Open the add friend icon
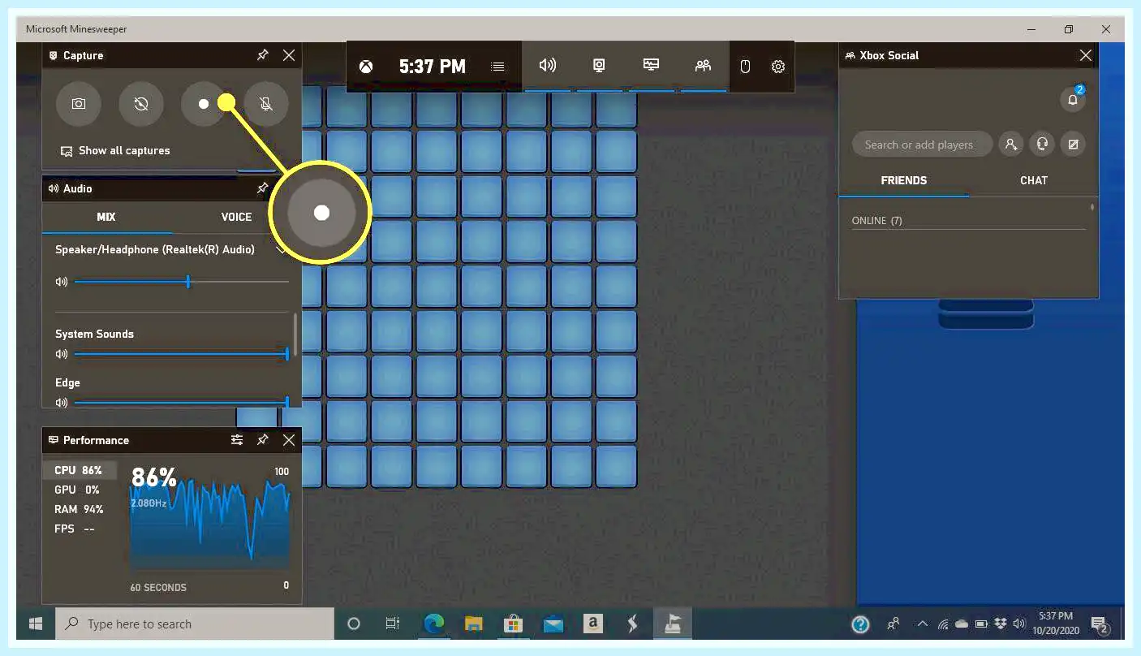The height and width of the screenshot is (656, 1141). pos(1010,145)
